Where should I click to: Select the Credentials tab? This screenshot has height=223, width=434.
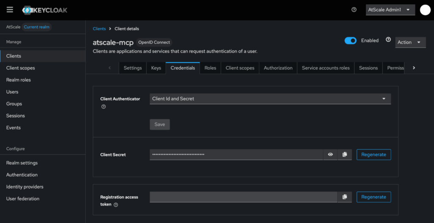pyautogui.click(x=183, y=68)
